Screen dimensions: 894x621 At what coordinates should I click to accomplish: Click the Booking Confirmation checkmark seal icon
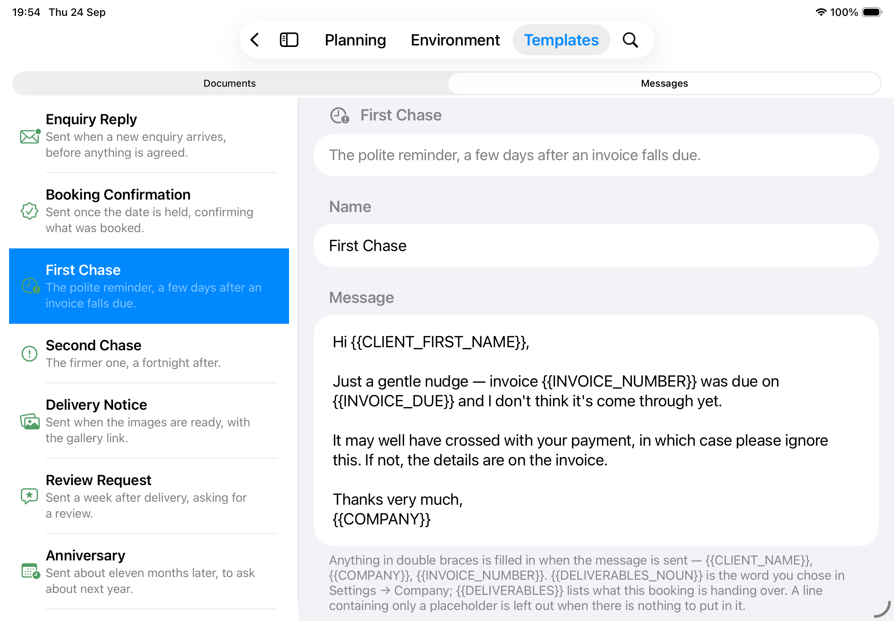pos(30,211)
